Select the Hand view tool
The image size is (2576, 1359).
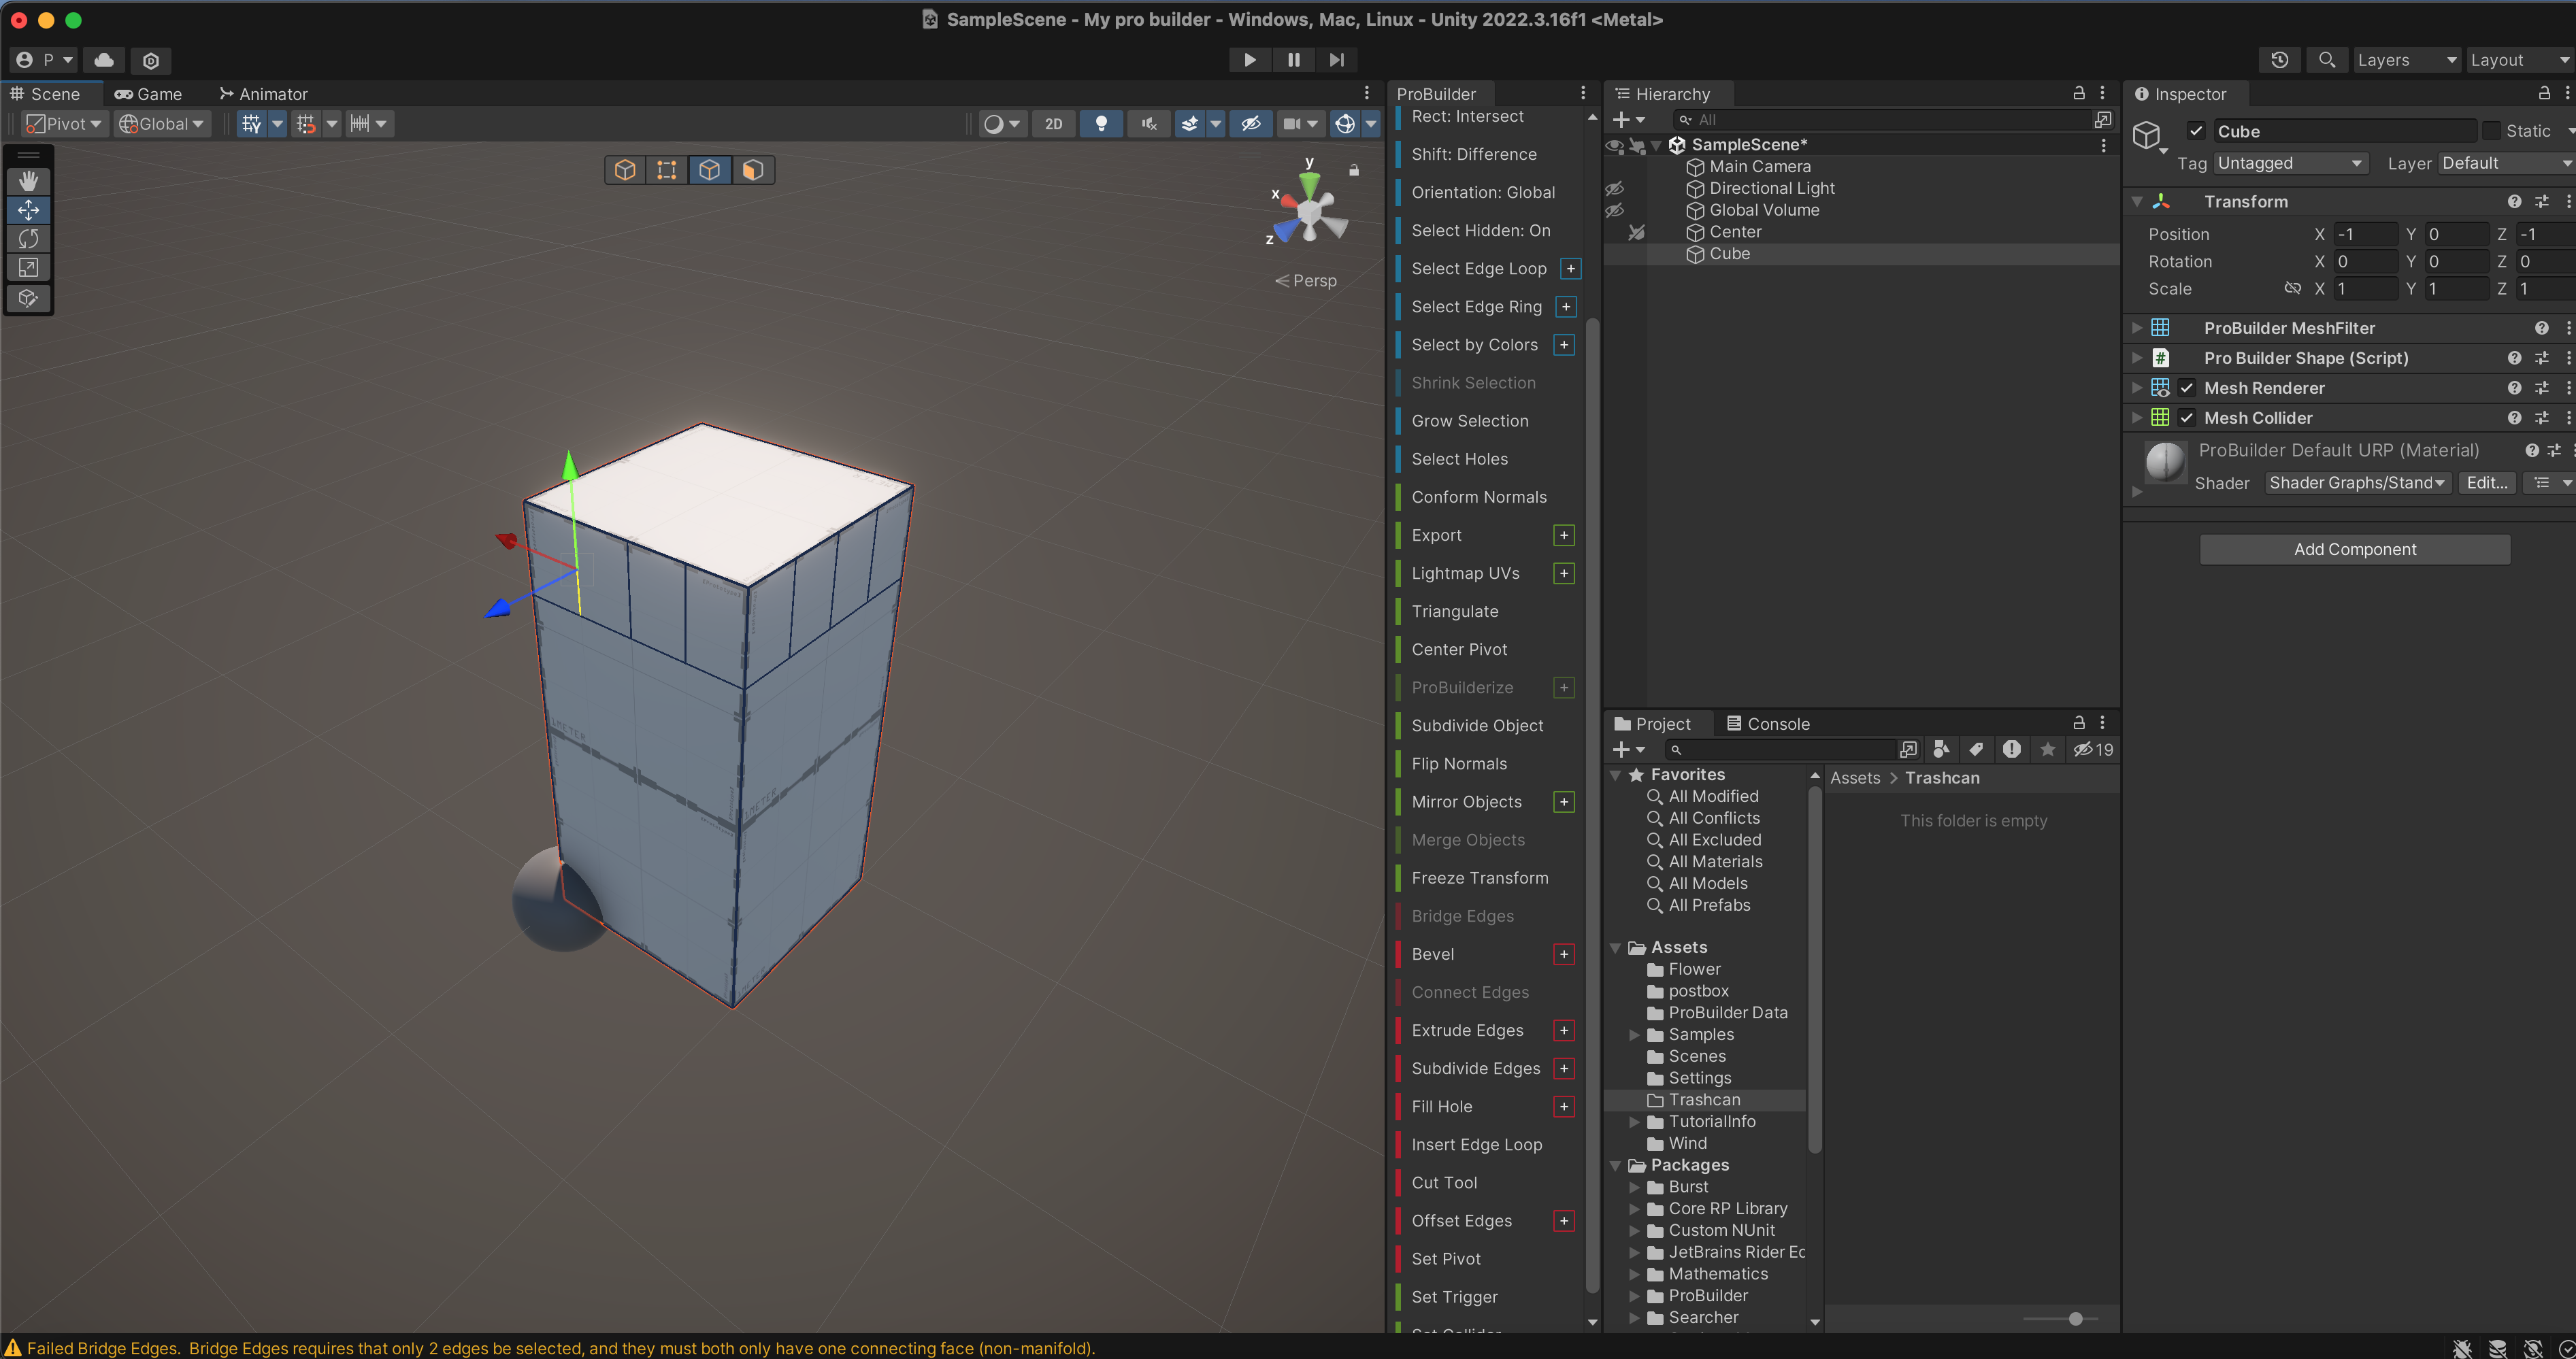coord(28,181)
